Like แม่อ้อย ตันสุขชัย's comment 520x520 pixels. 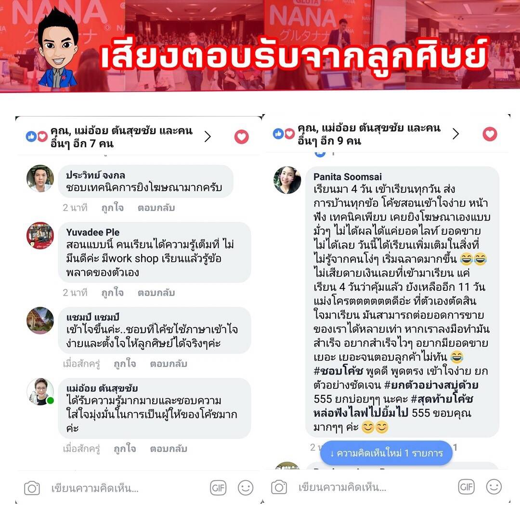(125, 449)
